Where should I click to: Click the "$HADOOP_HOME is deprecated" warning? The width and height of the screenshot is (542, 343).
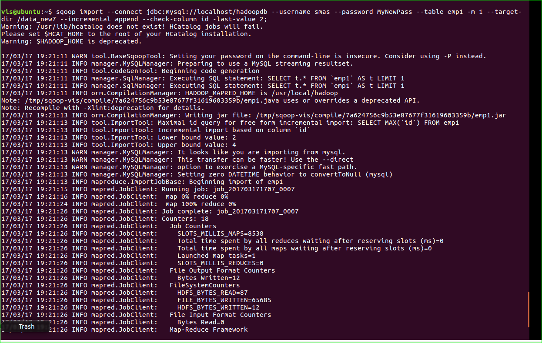71,41
